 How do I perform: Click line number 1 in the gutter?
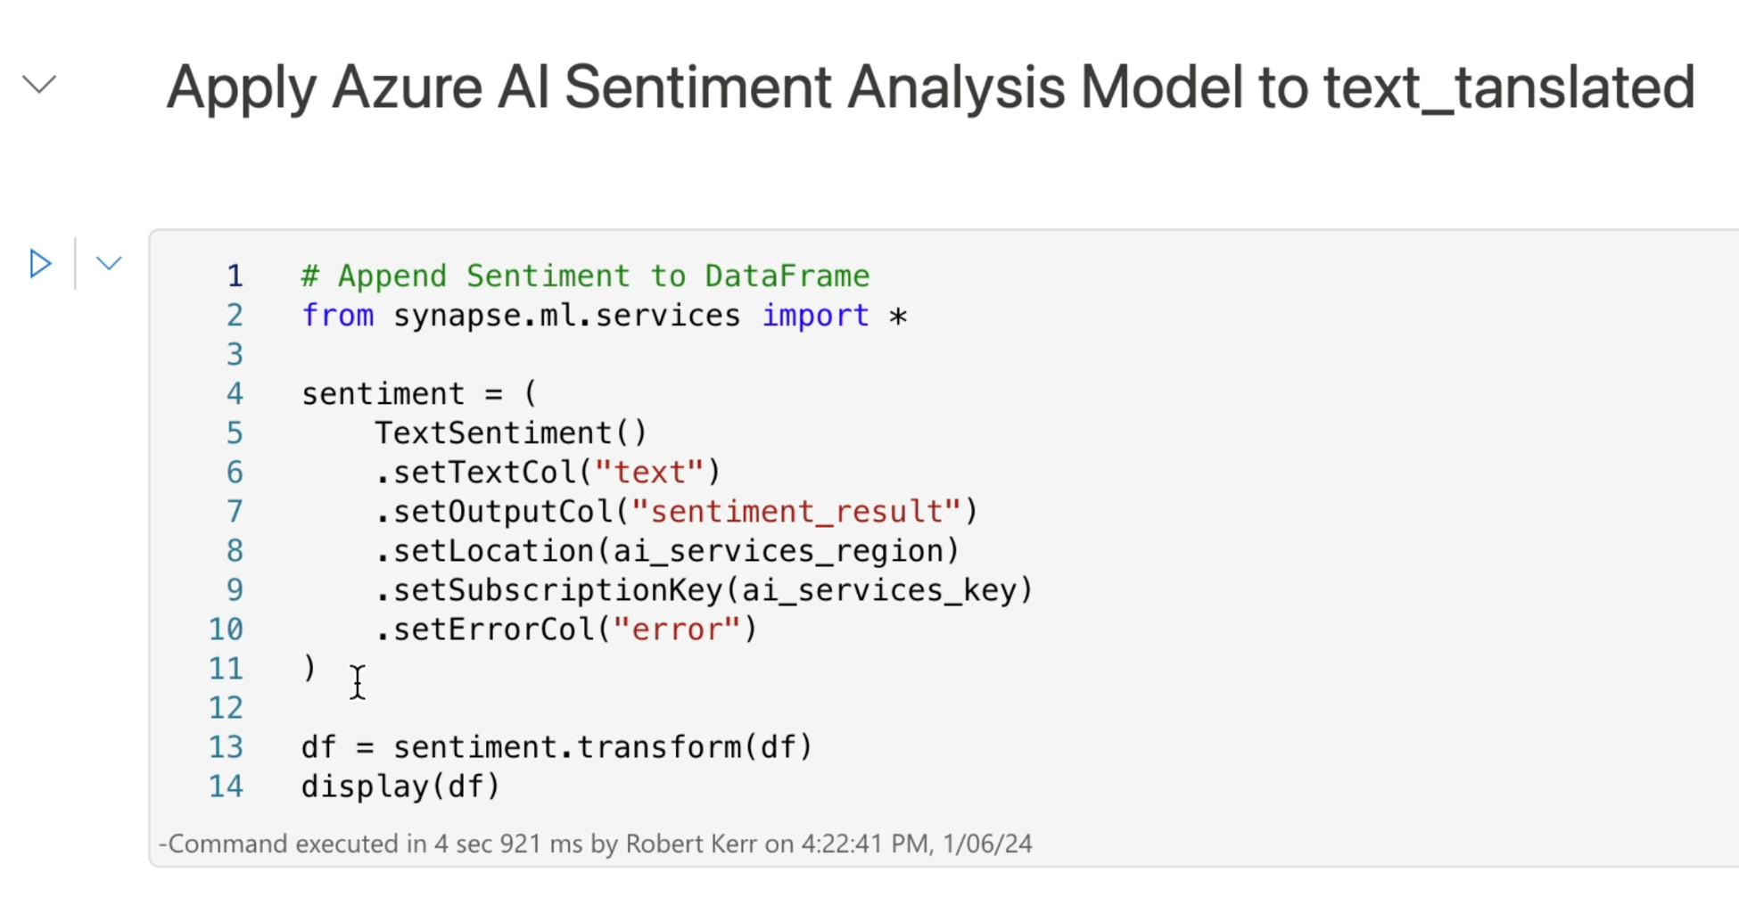[235, 276]
